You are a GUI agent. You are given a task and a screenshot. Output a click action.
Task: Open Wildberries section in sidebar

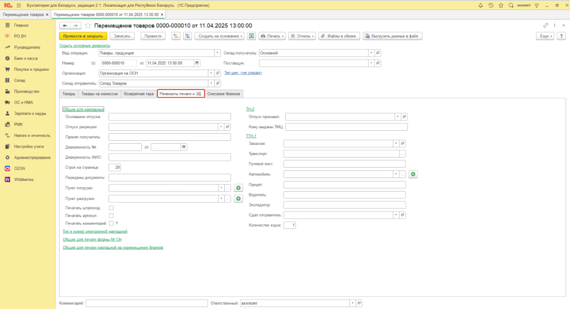click(23, 180)
